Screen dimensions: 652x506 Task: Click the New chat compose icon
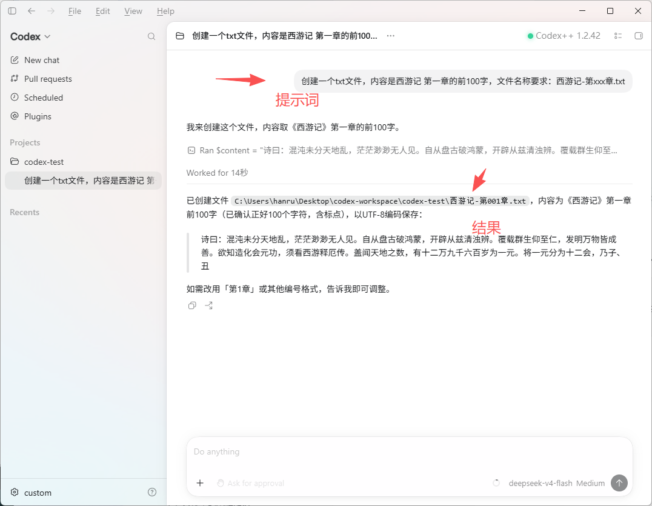coord(15,60)
